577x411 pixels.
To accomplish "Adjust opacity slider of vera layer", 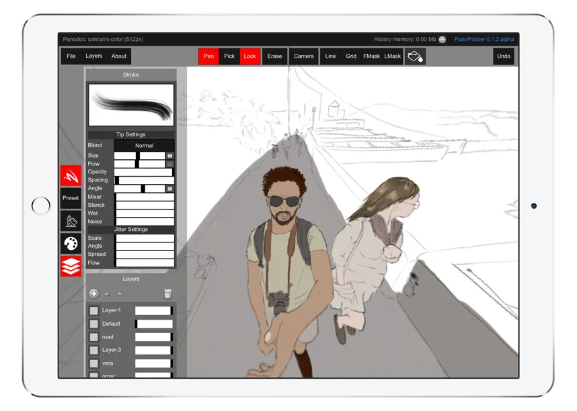I will pos(154,363).
